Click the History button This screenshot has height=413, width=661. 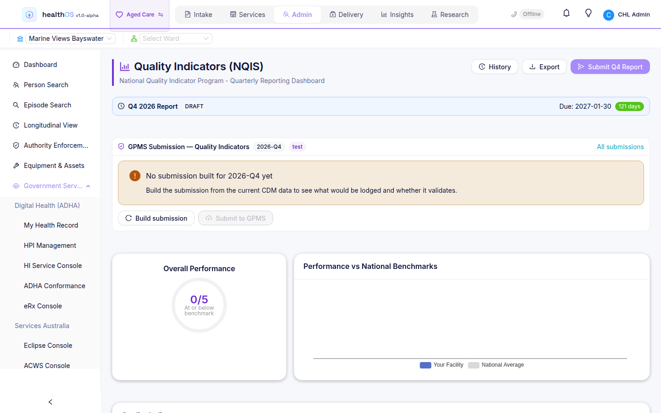pyautogui.click(x=495, y=67)
